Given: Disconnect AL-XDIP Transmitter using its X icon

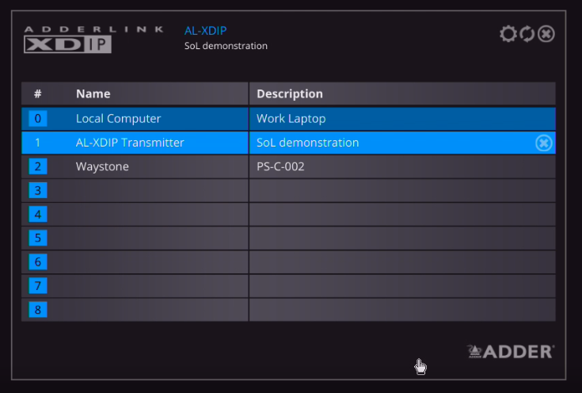Looking at the screenshot, I should [543, 143].
